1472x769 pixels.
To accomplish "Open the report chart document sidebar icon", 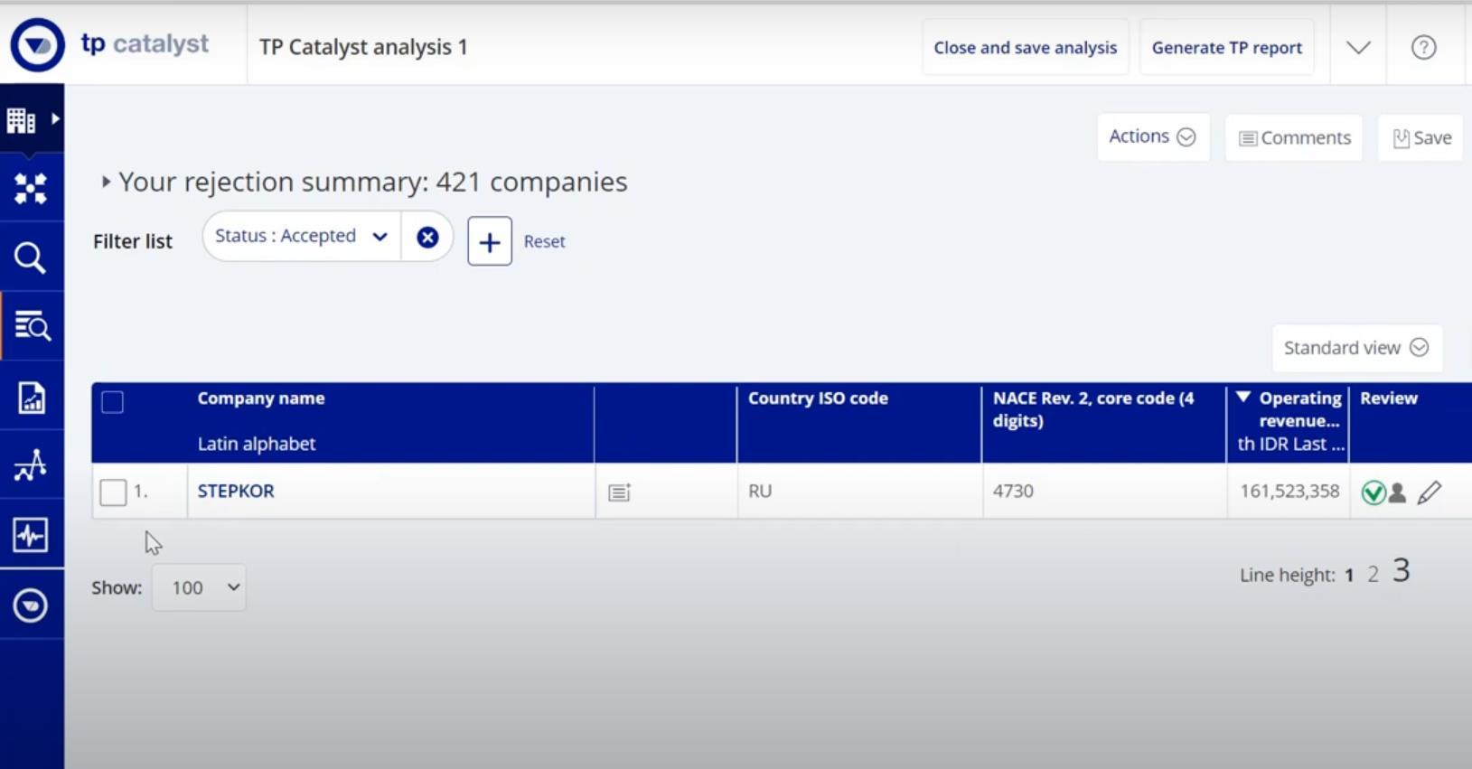I will point(32,397).
